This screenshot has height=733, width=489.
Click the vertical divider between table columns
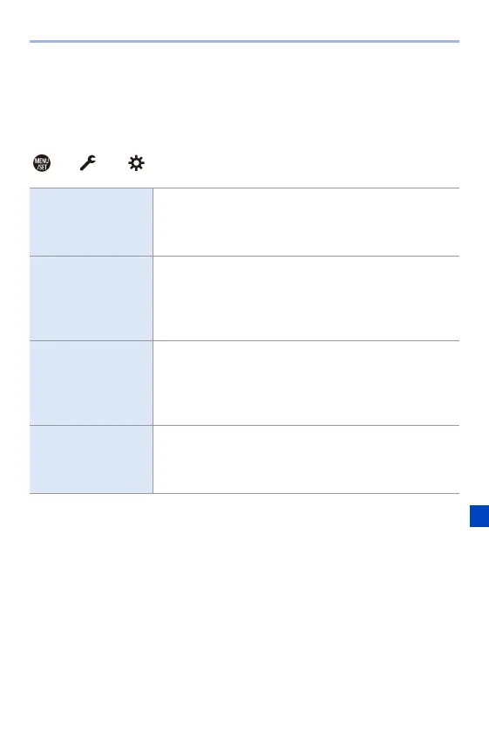[x=153, y=340]
